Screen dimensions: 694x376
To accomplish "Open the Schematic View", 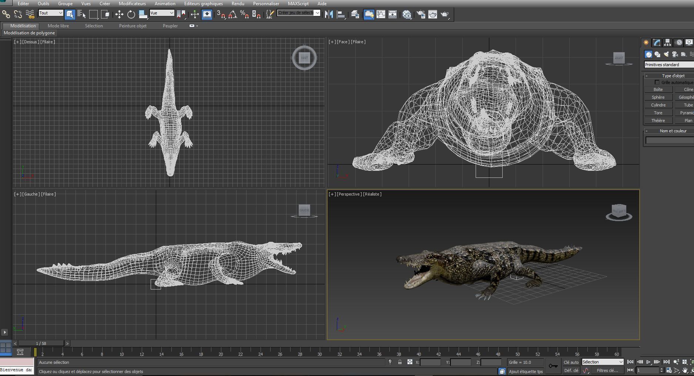I will [392, 14].
